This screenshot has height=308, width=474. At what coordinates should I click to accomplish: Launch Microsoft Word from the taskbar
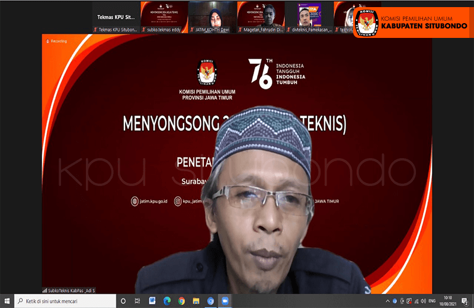click(x=152, y=301)
